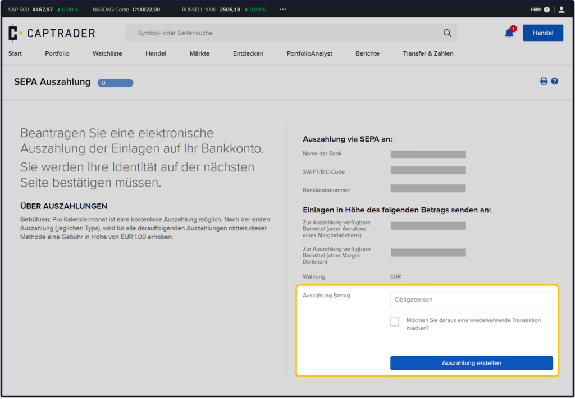The height and width of the screenshot is (399, 575).
Task: Open the Handel navigation menu item
Action: click(x=156, y=53)
